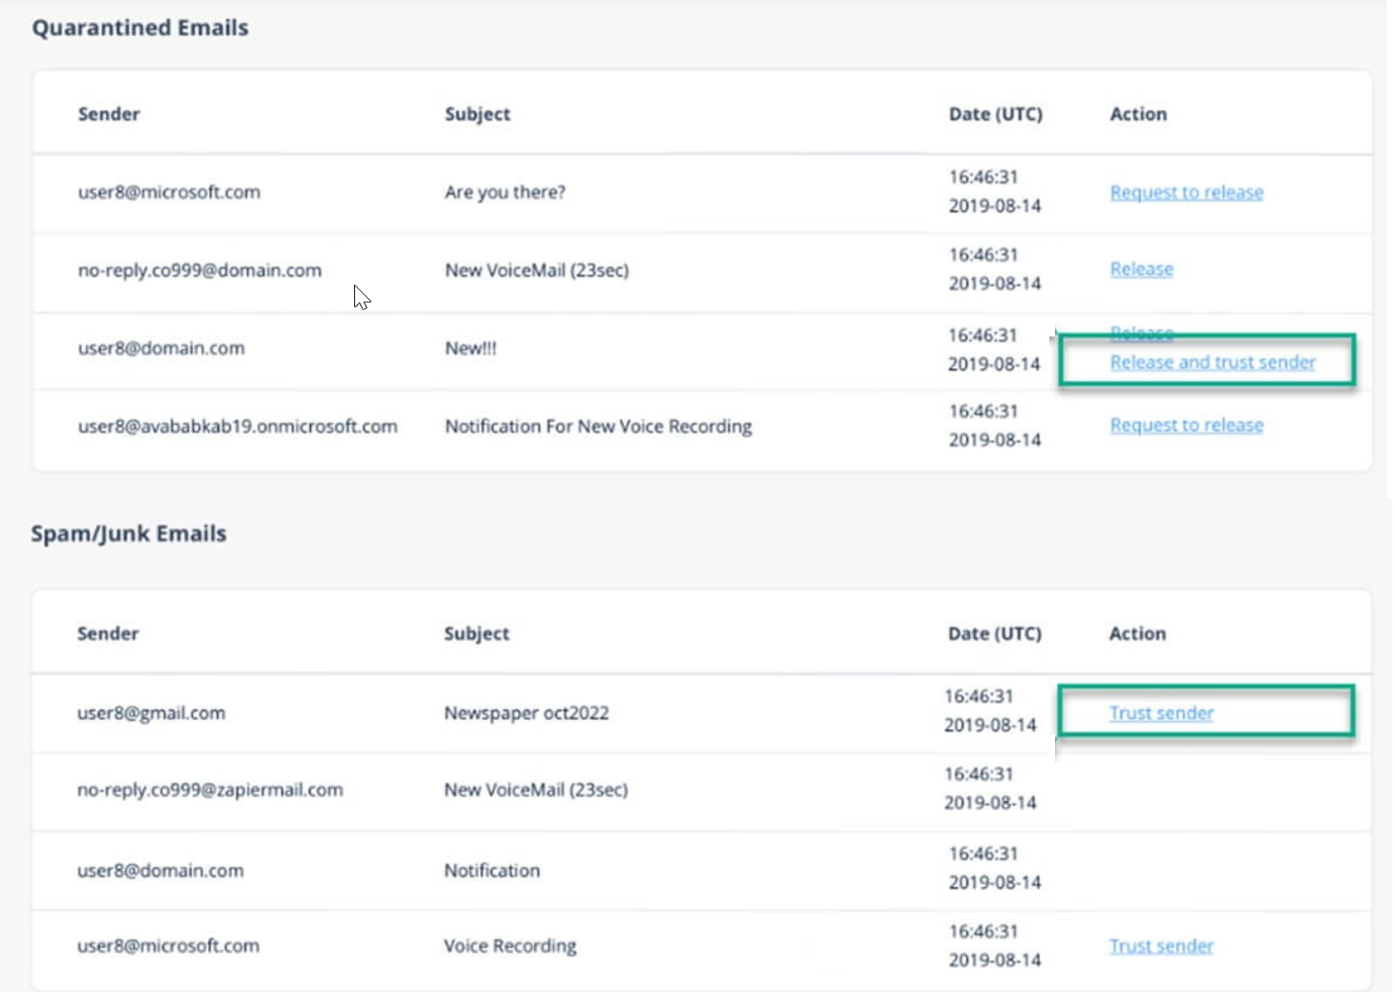Screen dimensions: 1396x998
Task: Click Release and trust sender link
Action: click(1212, 363)
